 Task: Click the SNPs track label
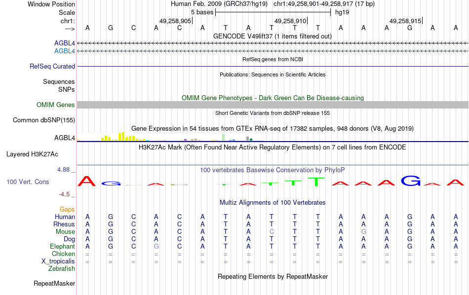pyautogui.click(x=67, y=89)
